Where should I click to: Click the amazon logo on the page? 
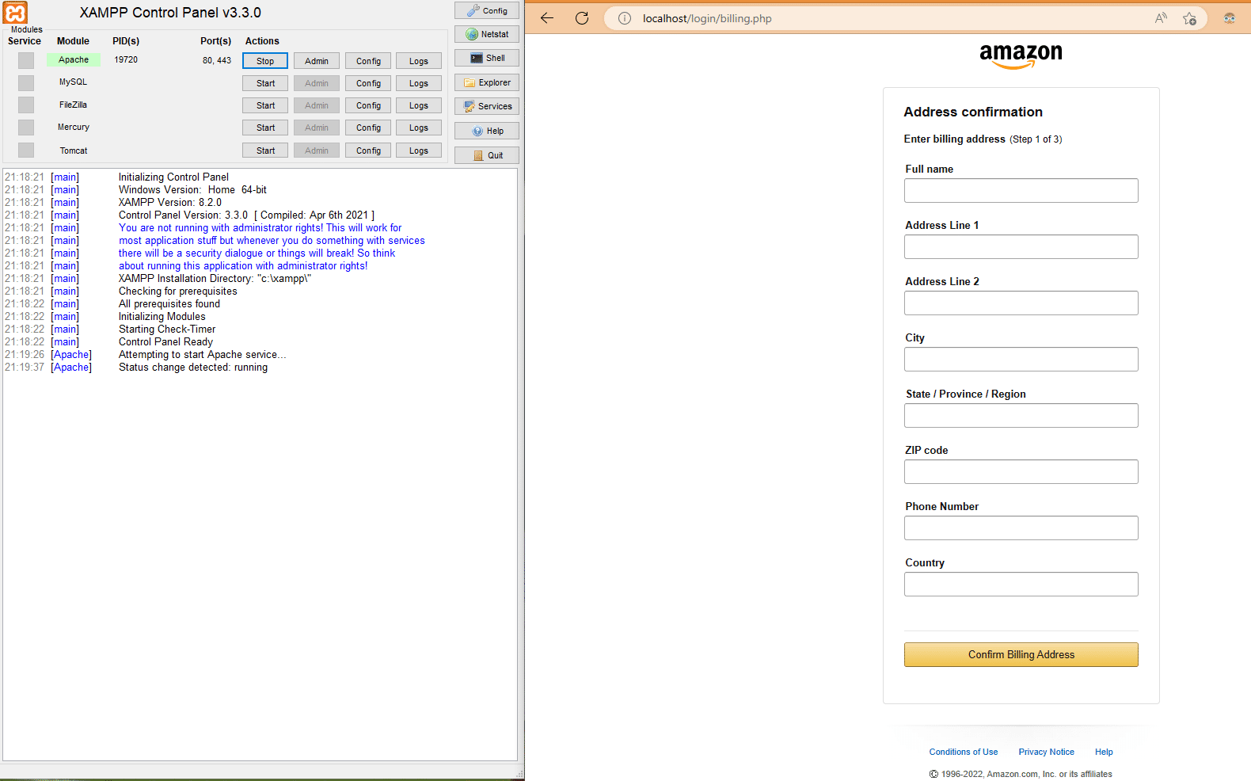(1021, 55)
